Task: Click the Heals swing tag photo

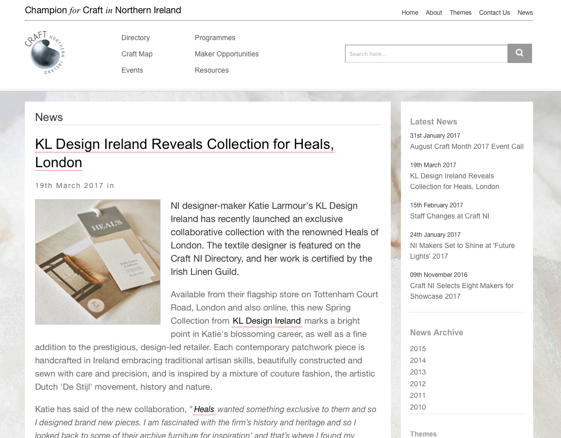Action: [x=98, y=262]
